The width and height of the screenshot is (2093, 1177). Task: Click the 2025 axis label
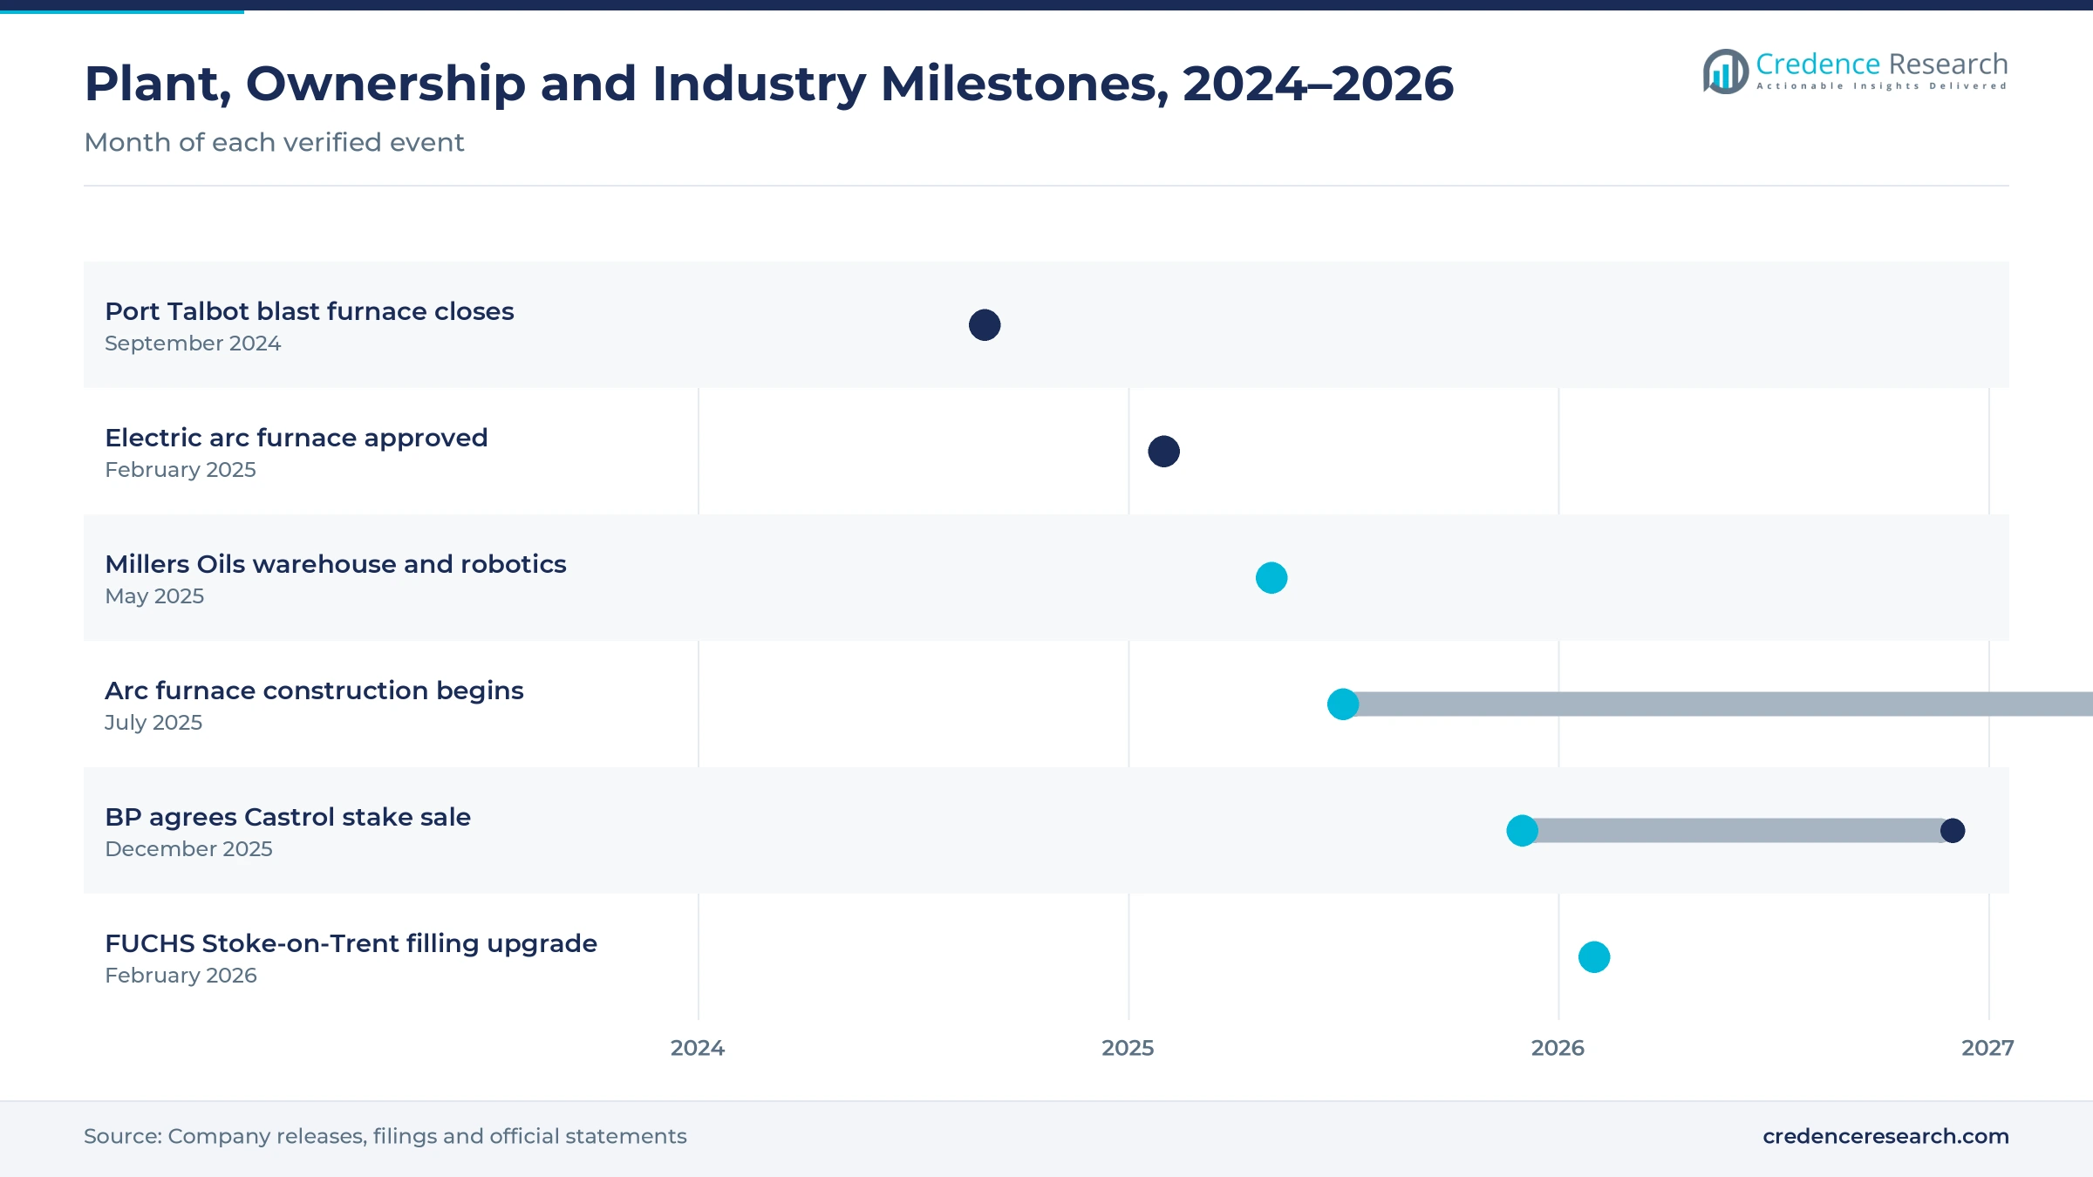tap(1128, 1048)
